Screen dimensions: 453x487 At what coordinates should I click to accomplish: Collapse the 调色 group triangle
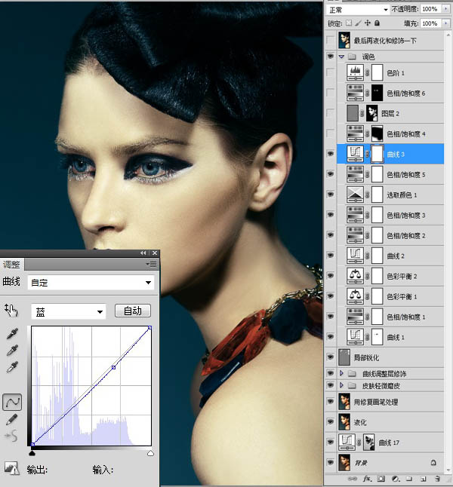click(x=341, y=57)
